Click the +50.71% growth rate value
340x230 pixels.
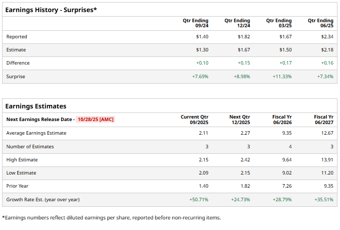198,200
